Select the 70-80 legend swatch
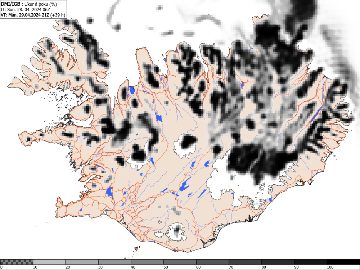Screen dimensions: 360x270 tap(245, 262)
